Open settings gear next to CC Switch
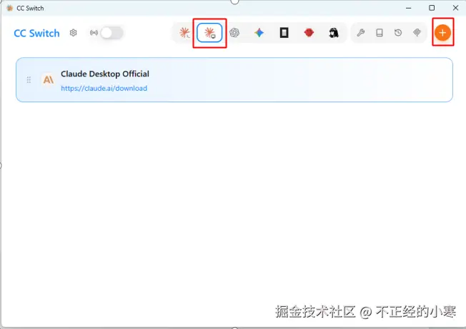 click(73, 33)
